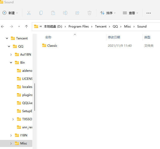The width and height of the screenshot is (160, 149).
Task: Click the Copy icon in toolbar
Action: pyautogui.click(x=41, y=13)
